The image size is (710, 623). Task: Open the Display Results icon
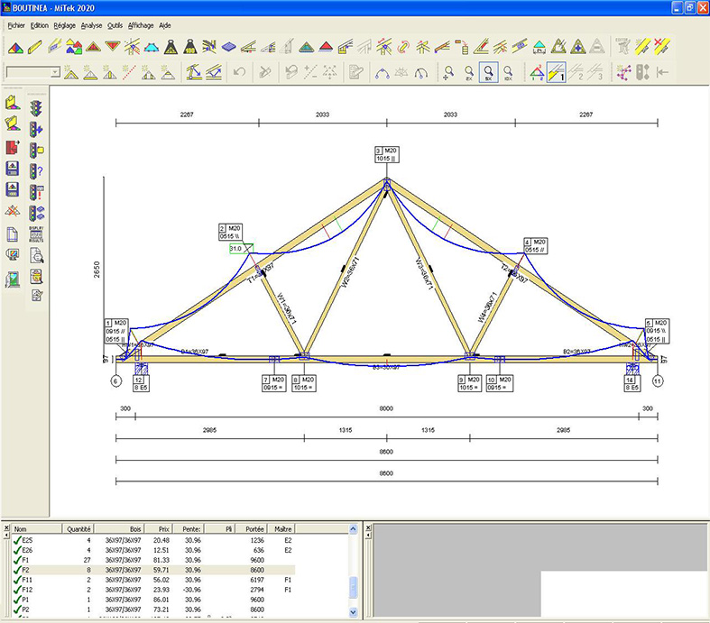[37, 234]
